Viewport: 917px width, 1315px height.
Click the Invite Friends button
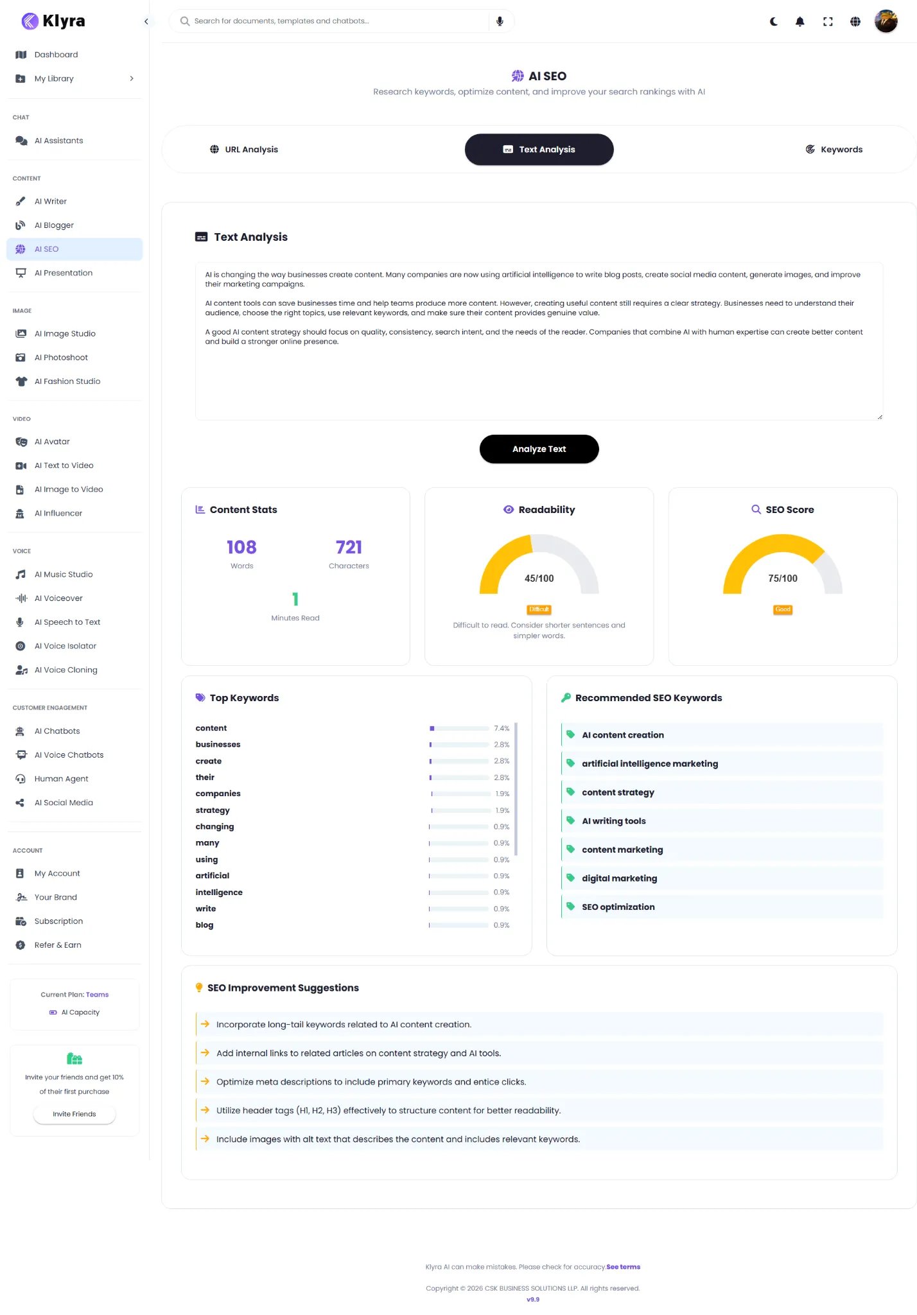point(74,1114)
